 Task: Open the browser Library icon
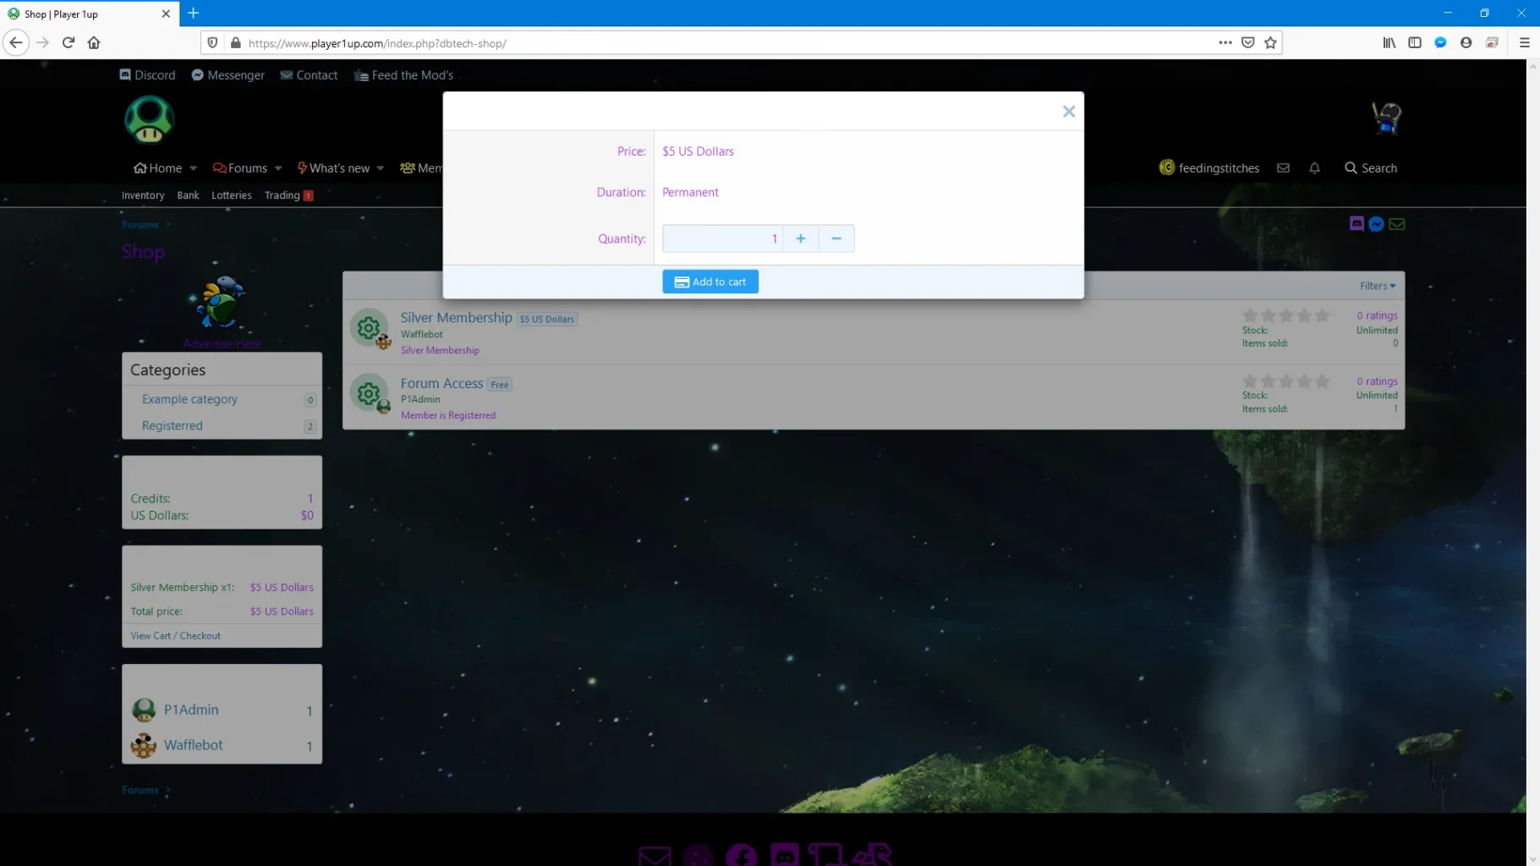point(1389,42)
